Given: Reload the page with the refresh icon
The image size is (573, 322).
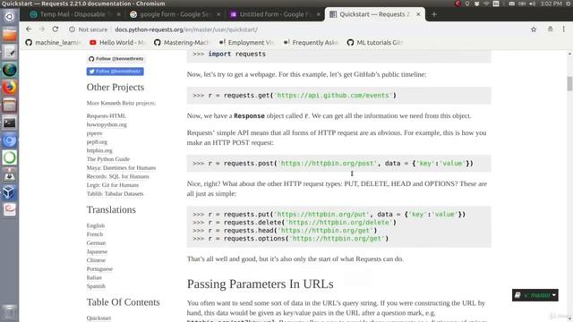Looking at the screenshot, I should (x=56, y=30).
